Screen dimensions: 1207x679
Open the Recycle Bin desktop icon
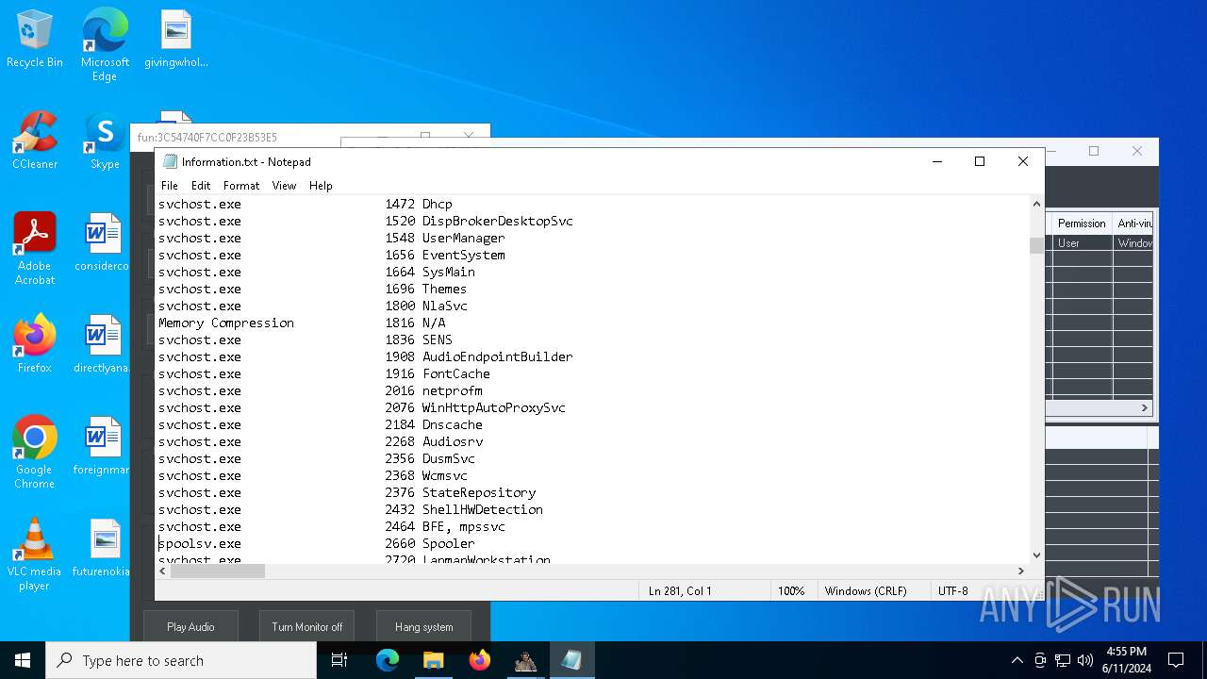pyautogui.click(x=35, y=39)
